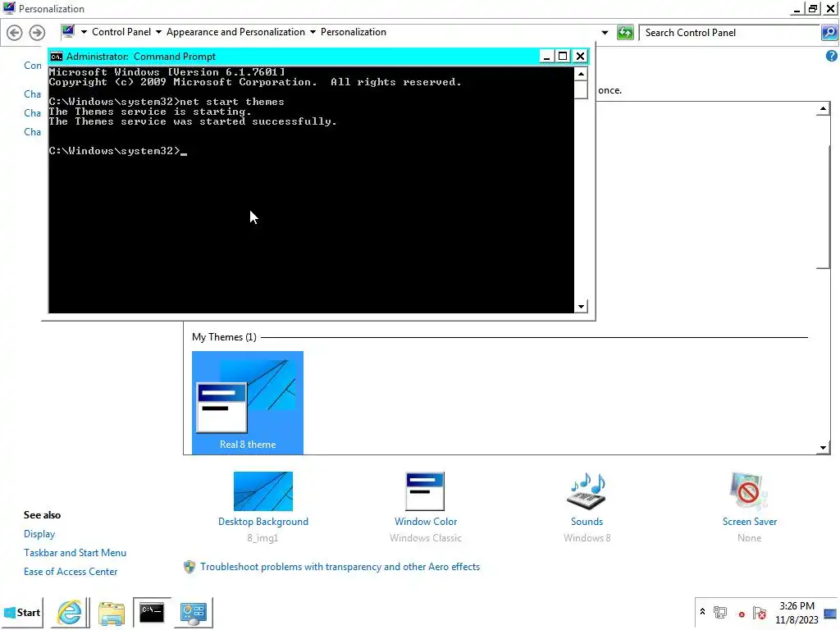Open Desktop Background settings icon
The height and width of the screenshot is (630, 840).
[x=263, y=491]
